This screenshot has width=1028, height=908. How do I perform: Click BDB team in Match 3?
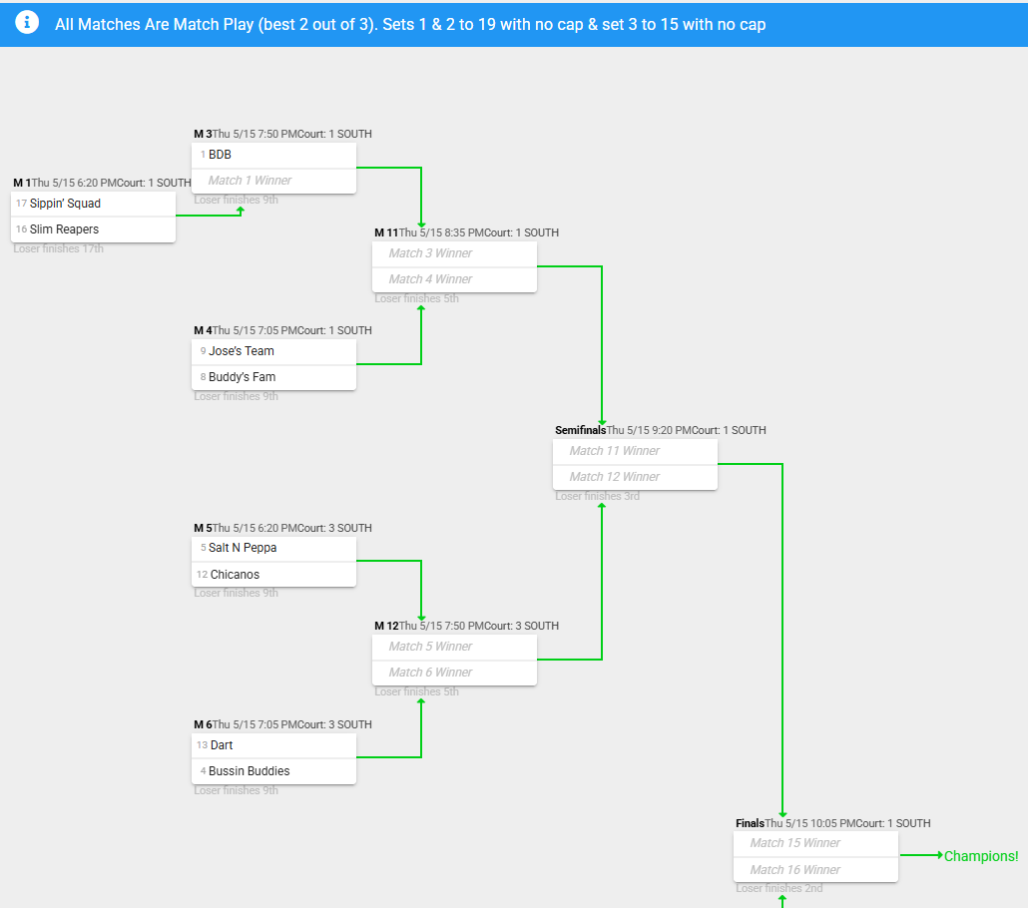(x=220, y=155)
